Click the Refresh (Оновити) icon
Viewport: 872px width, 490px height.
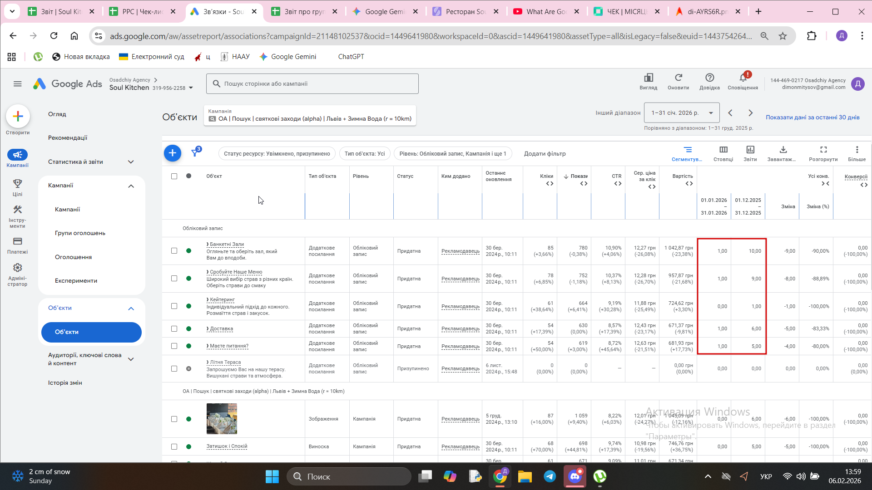click(678, 78)
